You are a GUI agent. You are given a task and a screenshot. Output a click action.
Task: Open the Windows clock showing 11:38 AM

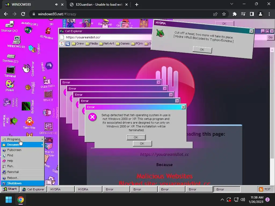[x=256, y=200]
